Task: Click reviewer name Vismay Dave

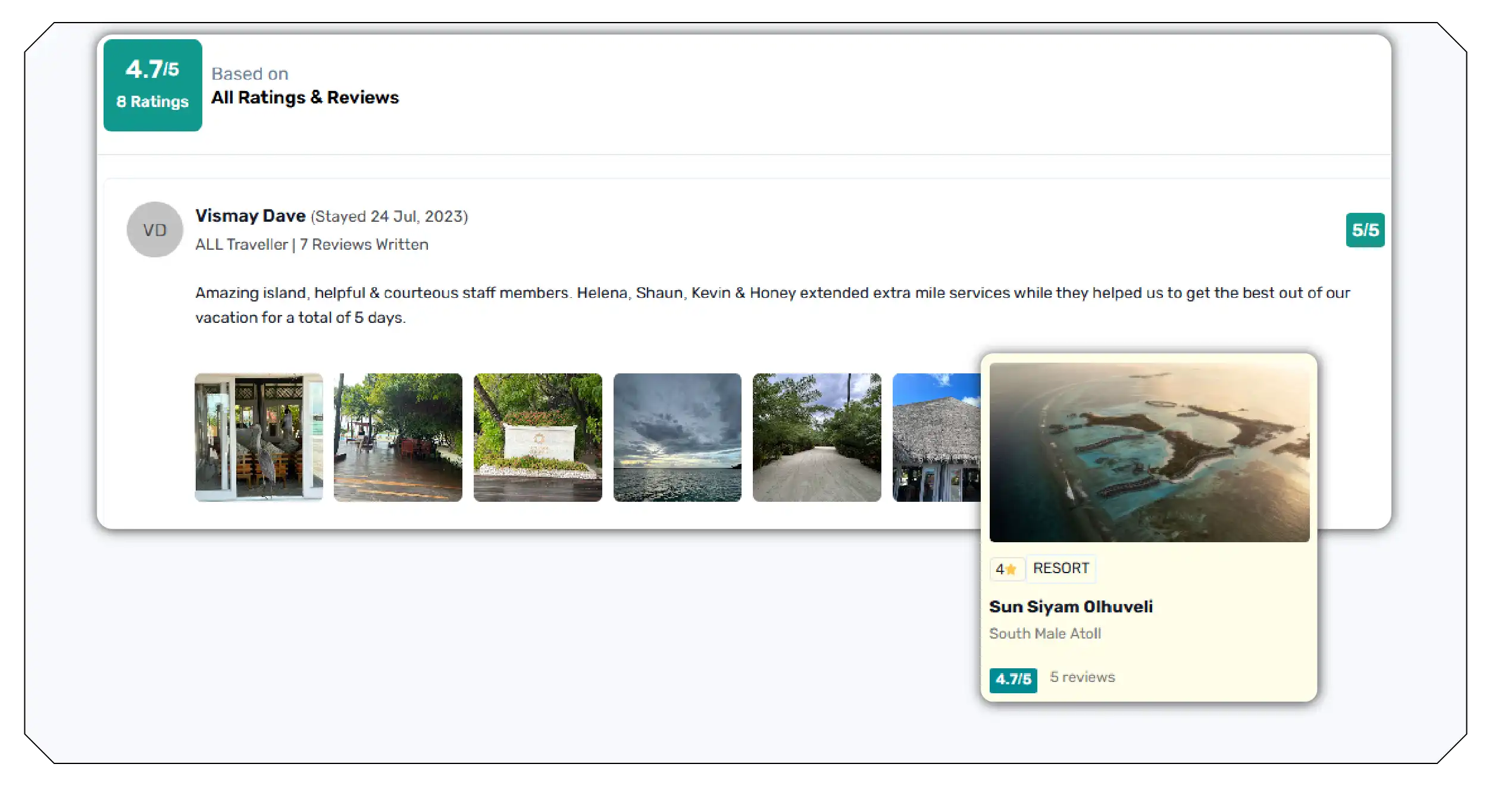Action: [x=251, y=216]
